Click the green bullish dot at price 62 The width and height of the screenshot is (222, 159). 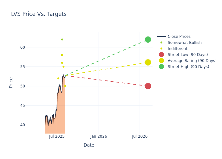tap(62, 39)
